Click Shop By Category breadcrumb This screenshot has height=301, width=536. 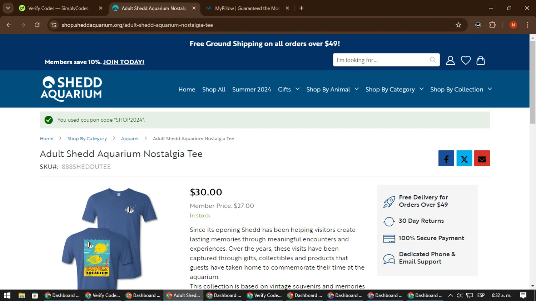tap(87, 139)
